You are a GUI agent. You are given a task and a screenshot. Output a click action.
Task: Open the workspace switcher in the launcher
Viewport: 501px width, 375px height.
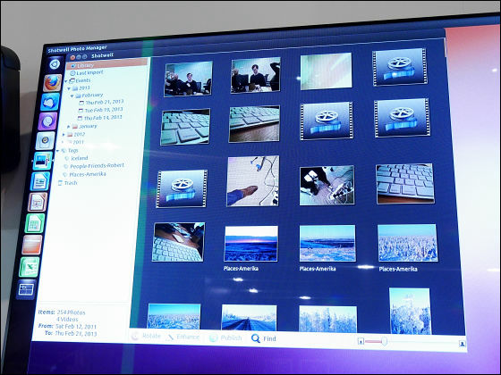[26, 289]
